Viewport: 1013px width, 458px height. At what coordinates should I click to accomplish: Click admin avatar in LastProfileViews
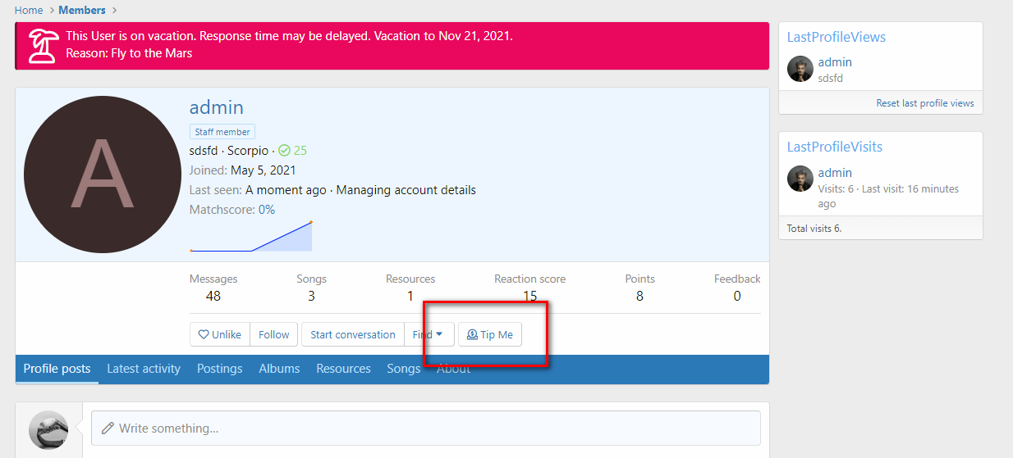point(800,70)
